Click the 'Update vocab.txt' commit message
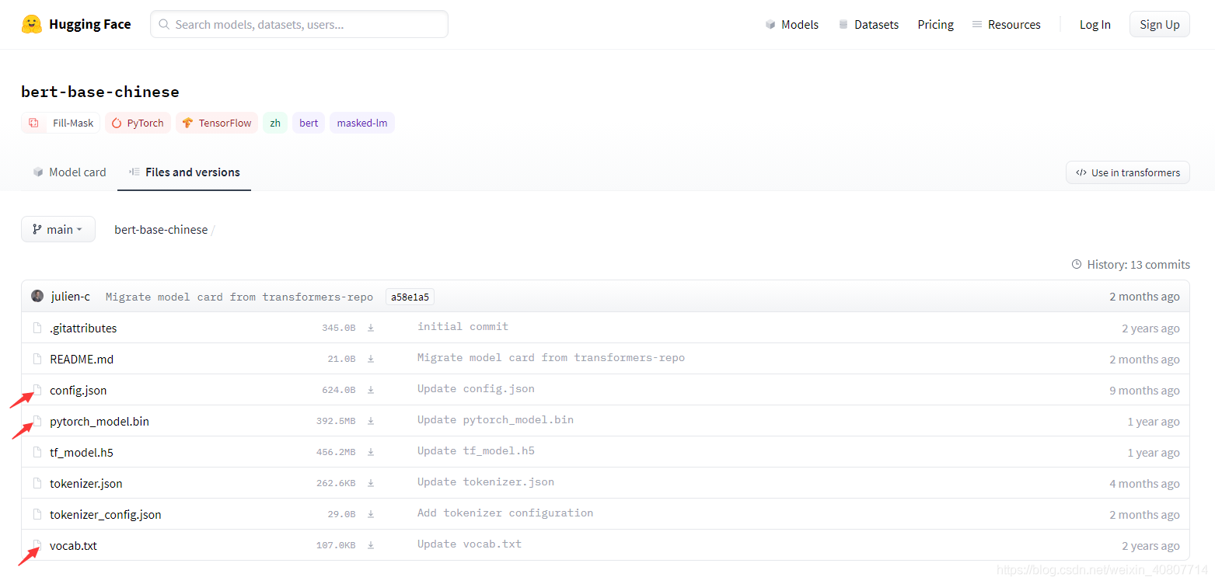This screenshot has width=1215, height=584. tap(470, 544)
